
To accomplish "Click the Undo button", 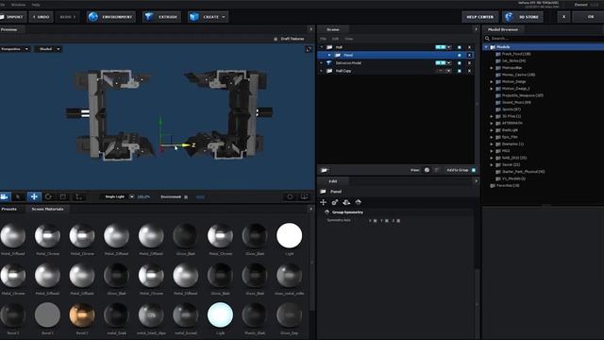I will coord(41,17).
